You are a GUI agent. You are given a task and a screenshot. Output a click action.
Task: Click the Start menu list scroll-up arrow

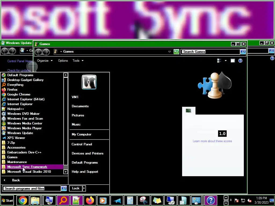(x=66, y=75)
